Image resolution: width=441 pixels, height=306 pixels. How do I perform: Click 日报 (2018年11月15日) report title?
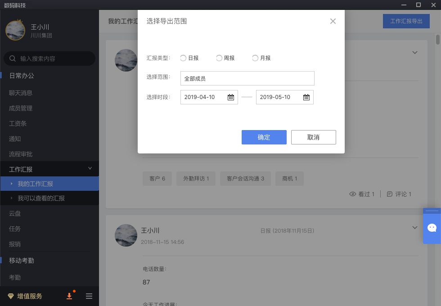click(x=287, y=230)
